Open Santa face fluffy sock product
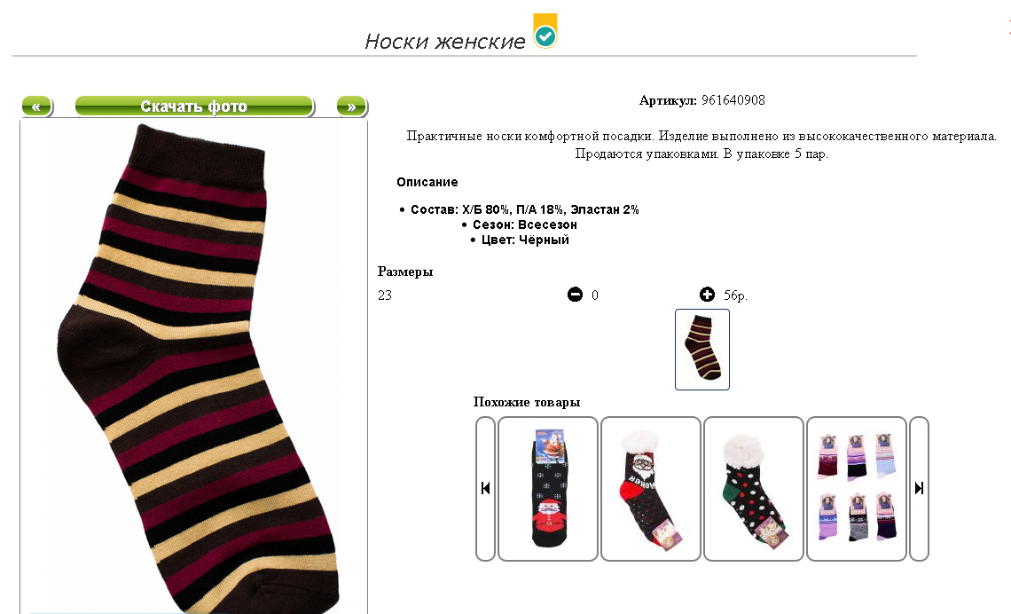The height and width of the screenshot is (614, 1011). [x=651, y=488]
